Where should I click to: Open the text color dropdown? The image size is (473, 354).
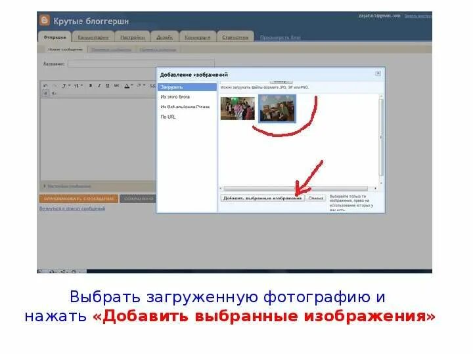point(129,86)
